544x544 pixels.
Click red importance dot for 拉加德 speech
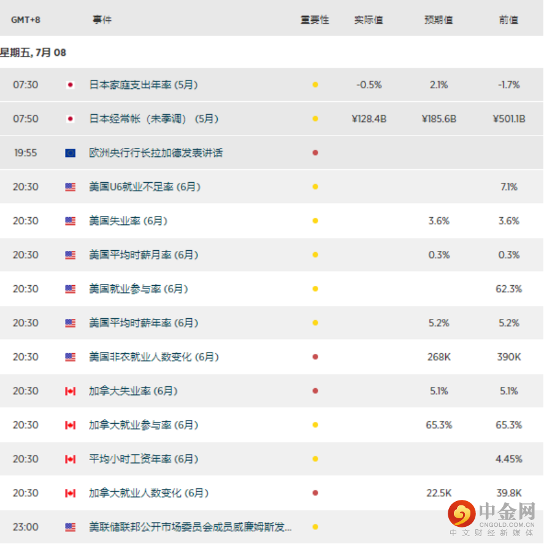315,153
